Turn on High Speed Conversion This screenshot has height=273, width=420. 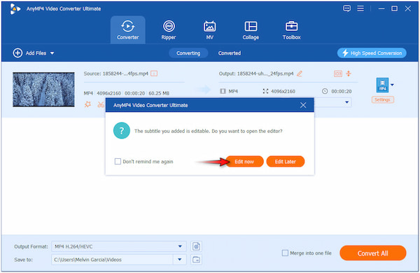tap(372, 53)
